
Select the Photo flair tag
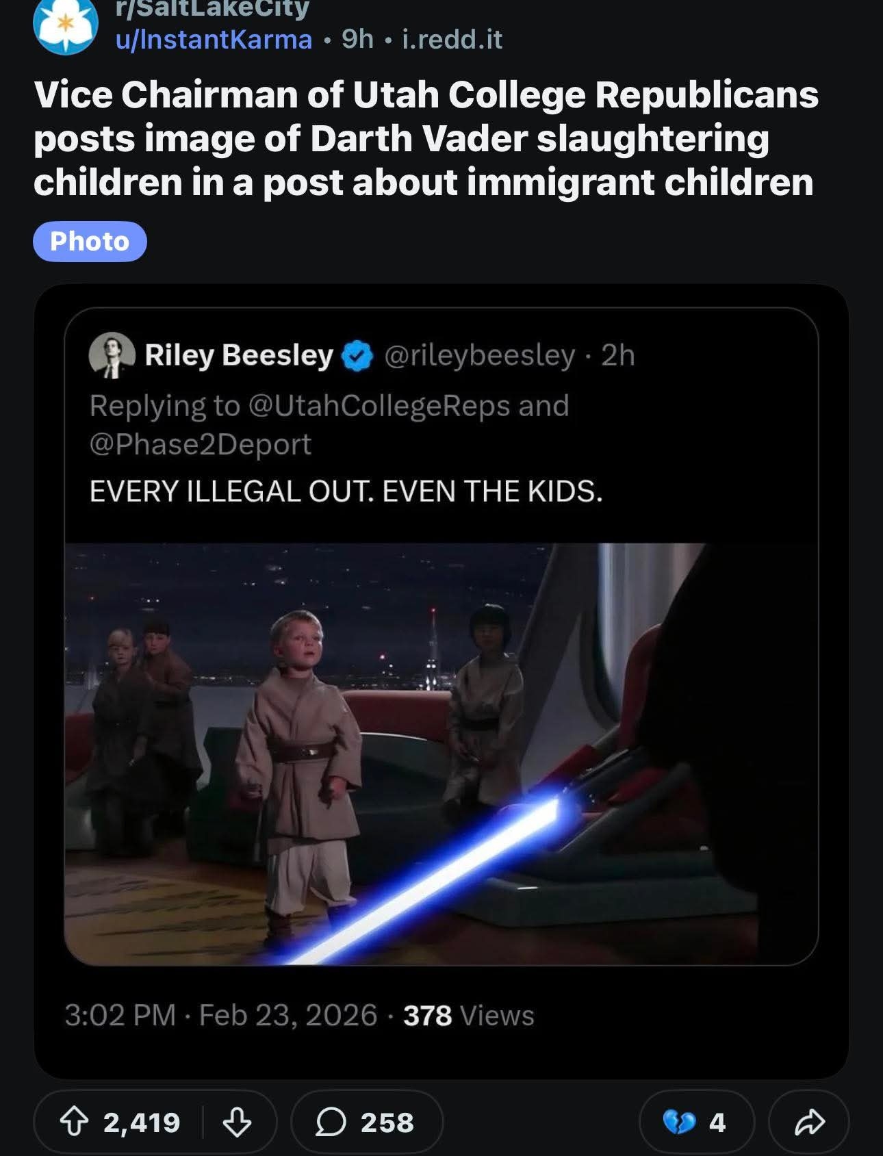coord(90,242)
